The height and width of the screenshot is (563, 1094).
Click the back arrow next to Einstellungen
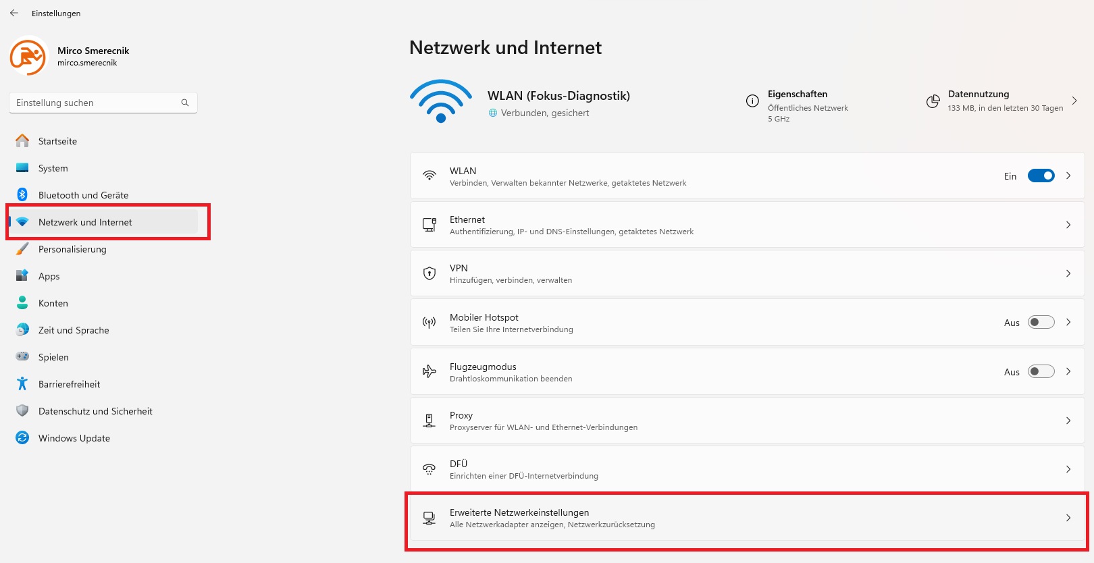(14, 13)
